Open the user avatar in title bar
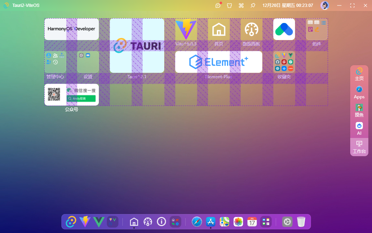Viewport: 372px width, 233px height. point(324,5)
